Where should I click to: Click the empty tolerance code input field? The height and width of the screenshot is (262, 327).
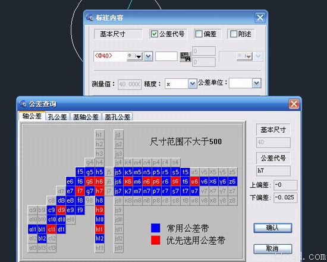(x=166, y=56)
